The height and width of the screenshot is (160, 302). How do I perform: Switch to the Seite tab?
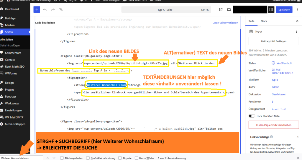click(x=251, y=21)
